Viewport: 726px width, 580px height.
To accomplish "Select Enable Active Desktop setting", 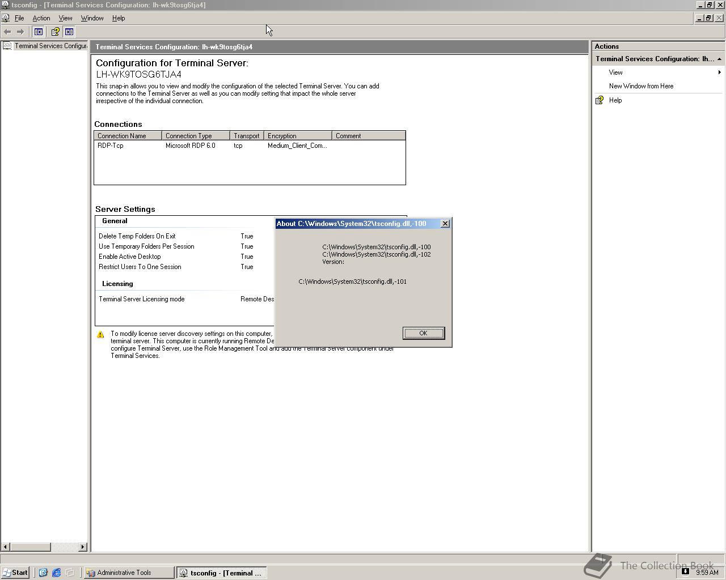I will (x=130, y=257).
